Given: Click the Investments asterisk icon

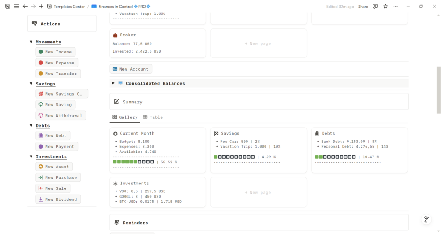Looking at the screenshot, I should [115, 184].
